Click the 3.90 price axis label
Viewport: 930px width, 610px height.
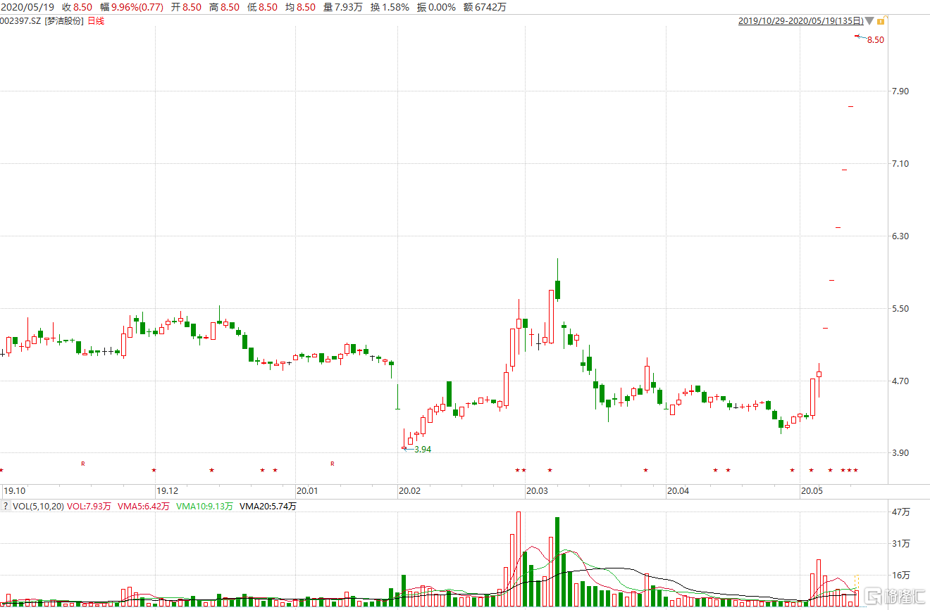coord(900,453)
